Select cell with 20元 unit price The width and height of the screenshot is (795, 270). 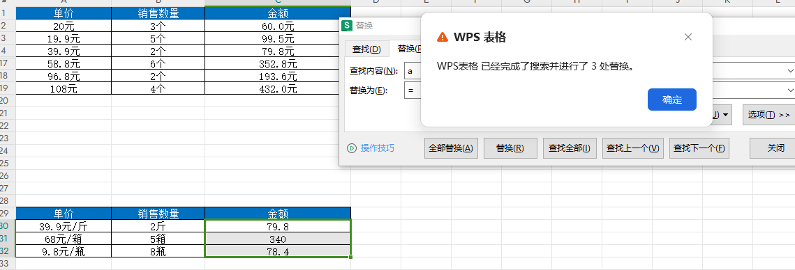(64, 26)
